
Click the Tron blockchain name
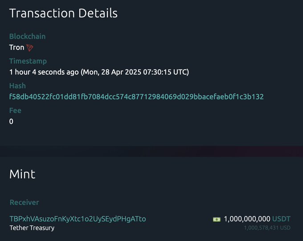[16, 47]
